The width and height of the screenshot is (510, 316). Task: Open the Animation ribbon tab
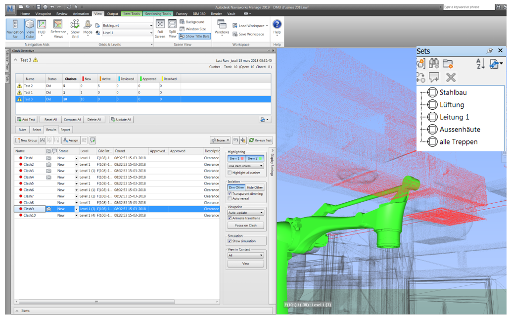81,14
